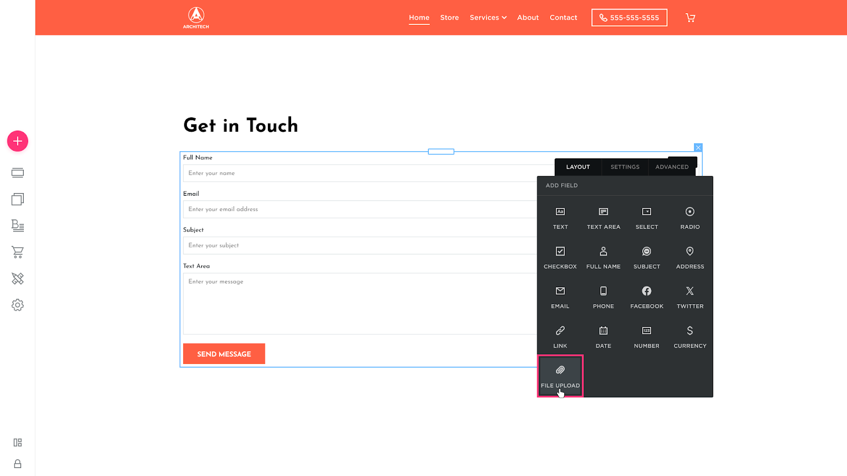Add a Full Name field

click(603, 258)
